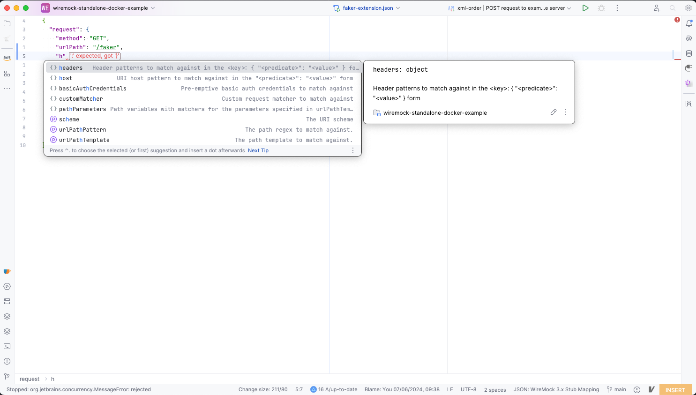This screenshot has width=696, height=395.
Task: Click the Blame annotation in status bar
Action: pyautogui.click(x=402, y=389)
